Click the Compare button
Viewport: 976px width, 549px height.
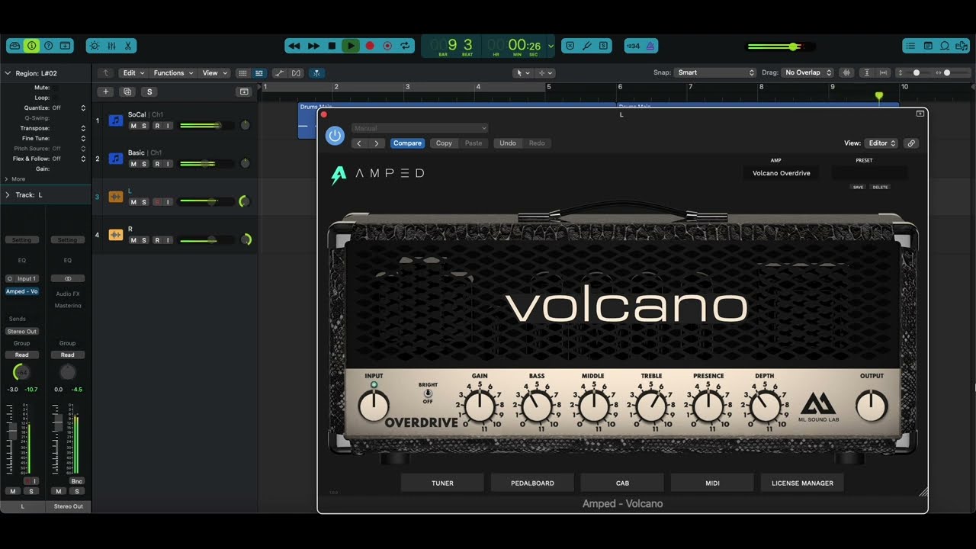click(407, 143)
